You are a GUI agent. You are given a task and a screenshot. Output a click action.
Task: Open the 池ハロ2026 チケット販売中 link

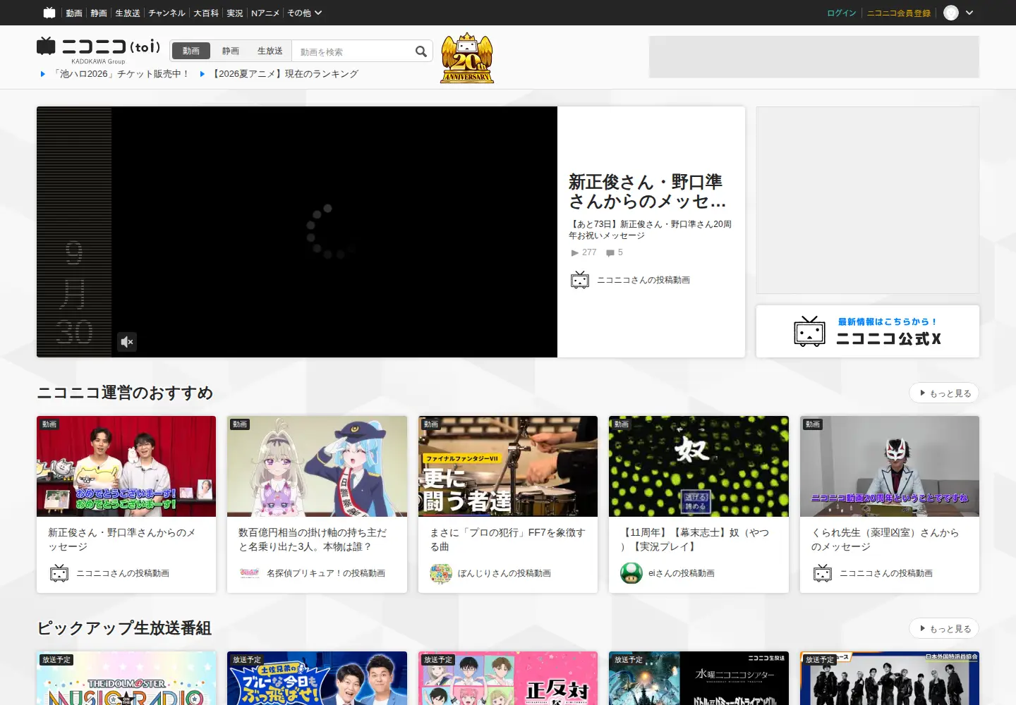coord(121,74)
